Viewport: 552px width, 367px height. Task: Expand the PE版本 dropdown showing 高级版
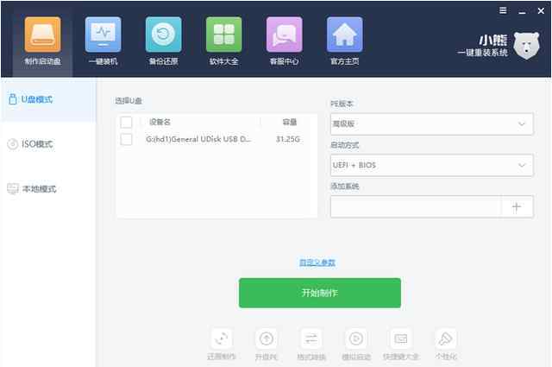431,123
